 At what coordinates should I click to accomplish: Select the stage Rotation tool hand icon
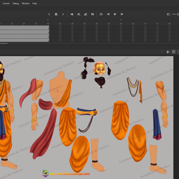[x=168, y=52]
